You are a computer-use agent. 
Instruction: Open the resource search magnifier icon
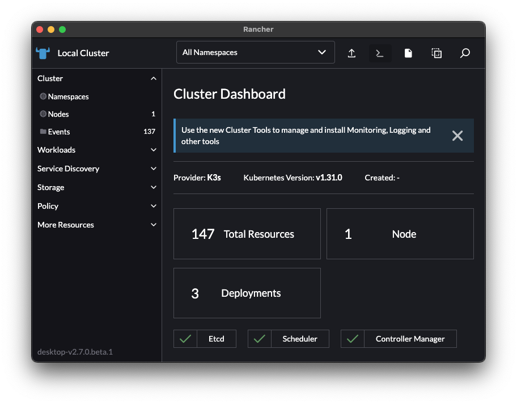coord(465,53)
